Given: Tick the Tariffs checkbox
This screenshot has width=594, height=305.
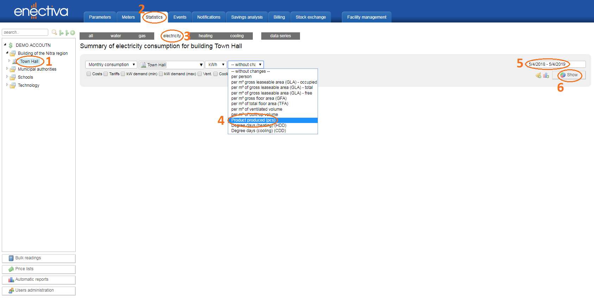Looking at the screenshot, I should click(106, 74).
